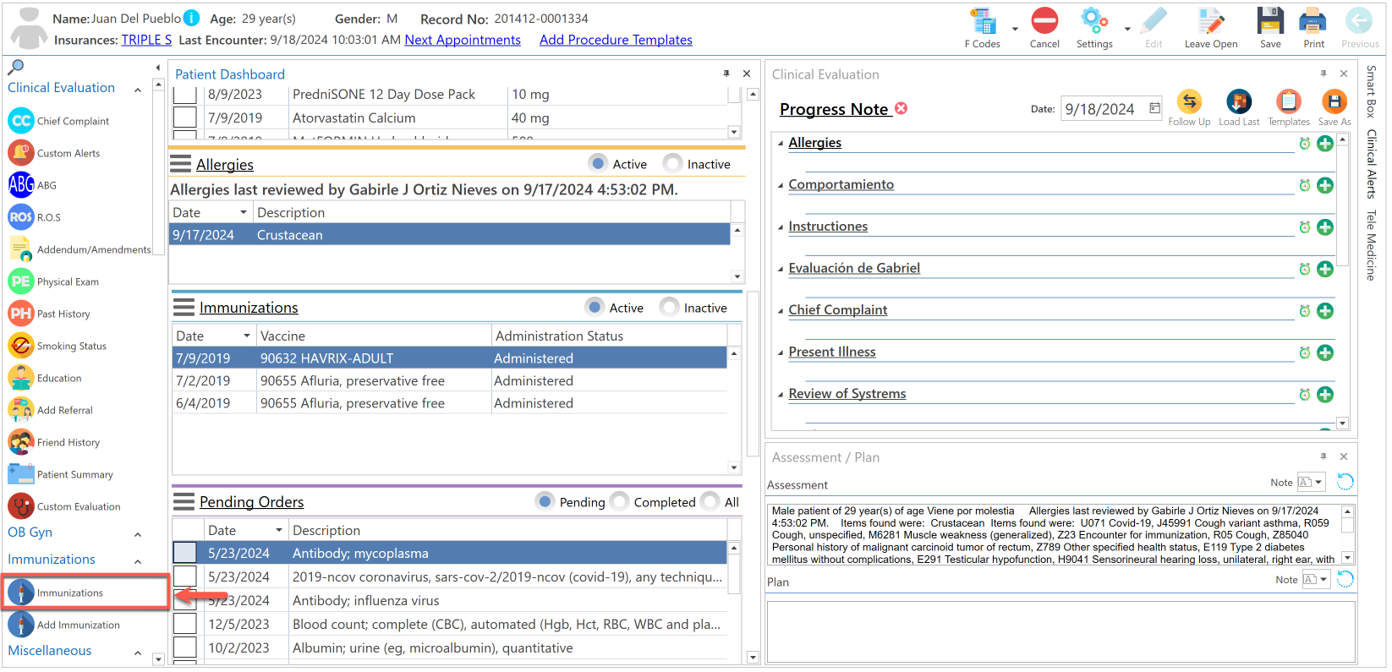This screenshot has height=672, width=1392.
Task: Collapse the OB Gyn sidebar group
Action: 138,534
